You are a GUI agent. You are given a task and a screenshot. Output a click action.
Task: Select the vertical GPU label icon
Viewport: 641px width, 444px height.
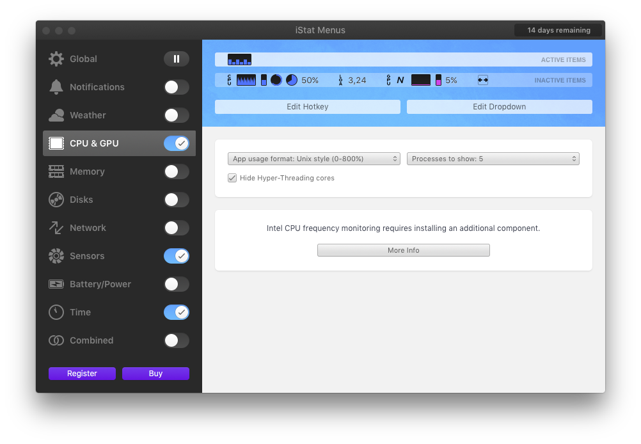388,80
